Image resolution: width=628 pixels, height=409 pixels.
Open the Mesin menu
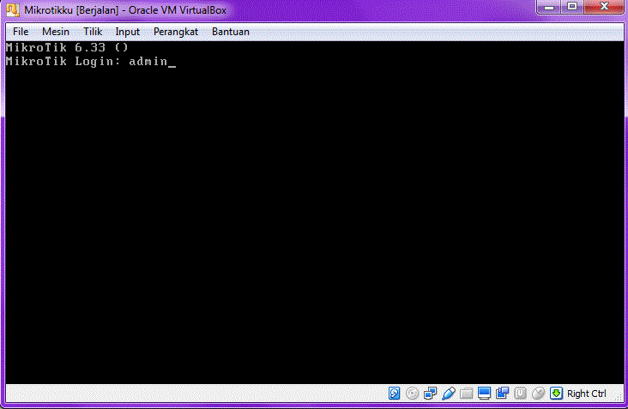click(56, 32)
